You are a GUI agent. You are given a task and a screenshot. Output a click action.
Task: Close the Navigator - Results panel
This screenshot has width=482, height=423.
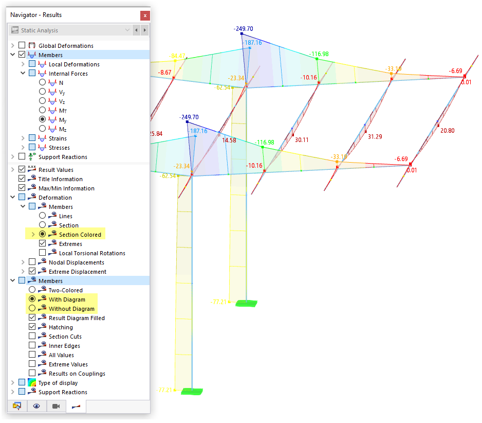(x=145, y=15)
